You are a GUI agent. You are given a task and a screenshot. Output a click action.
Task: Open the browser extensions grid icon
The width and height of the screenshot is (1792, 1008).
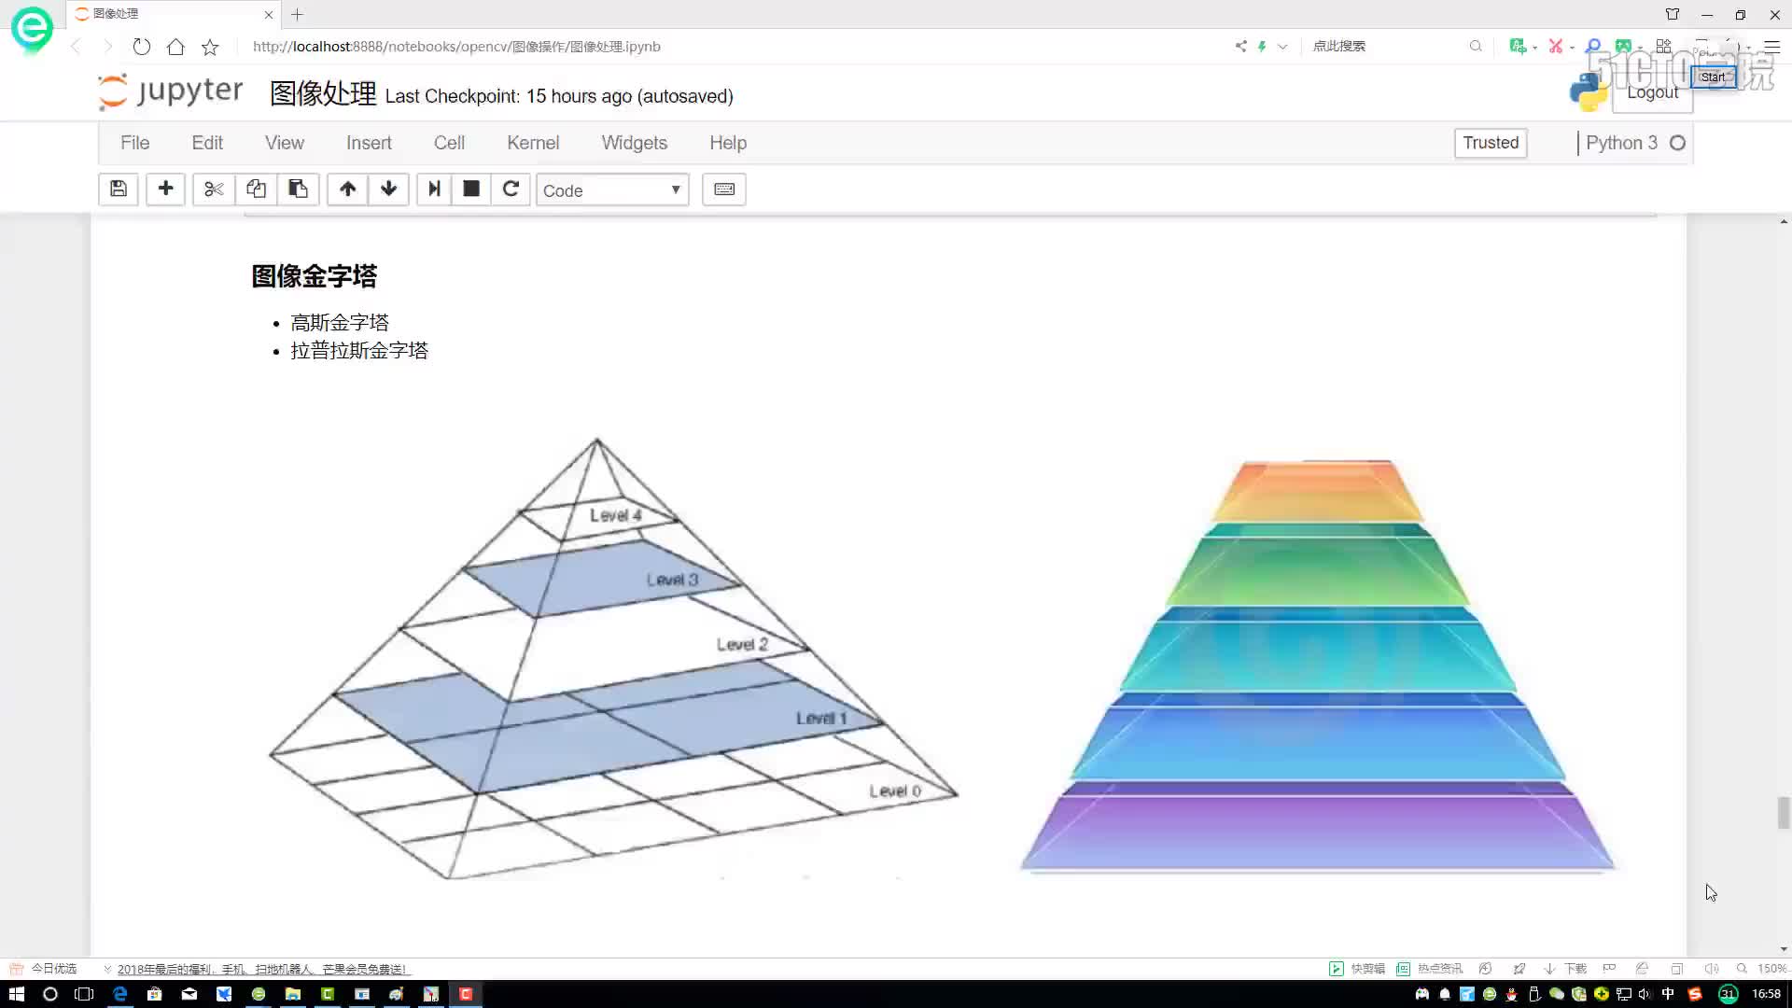[x=1663, y=46]
